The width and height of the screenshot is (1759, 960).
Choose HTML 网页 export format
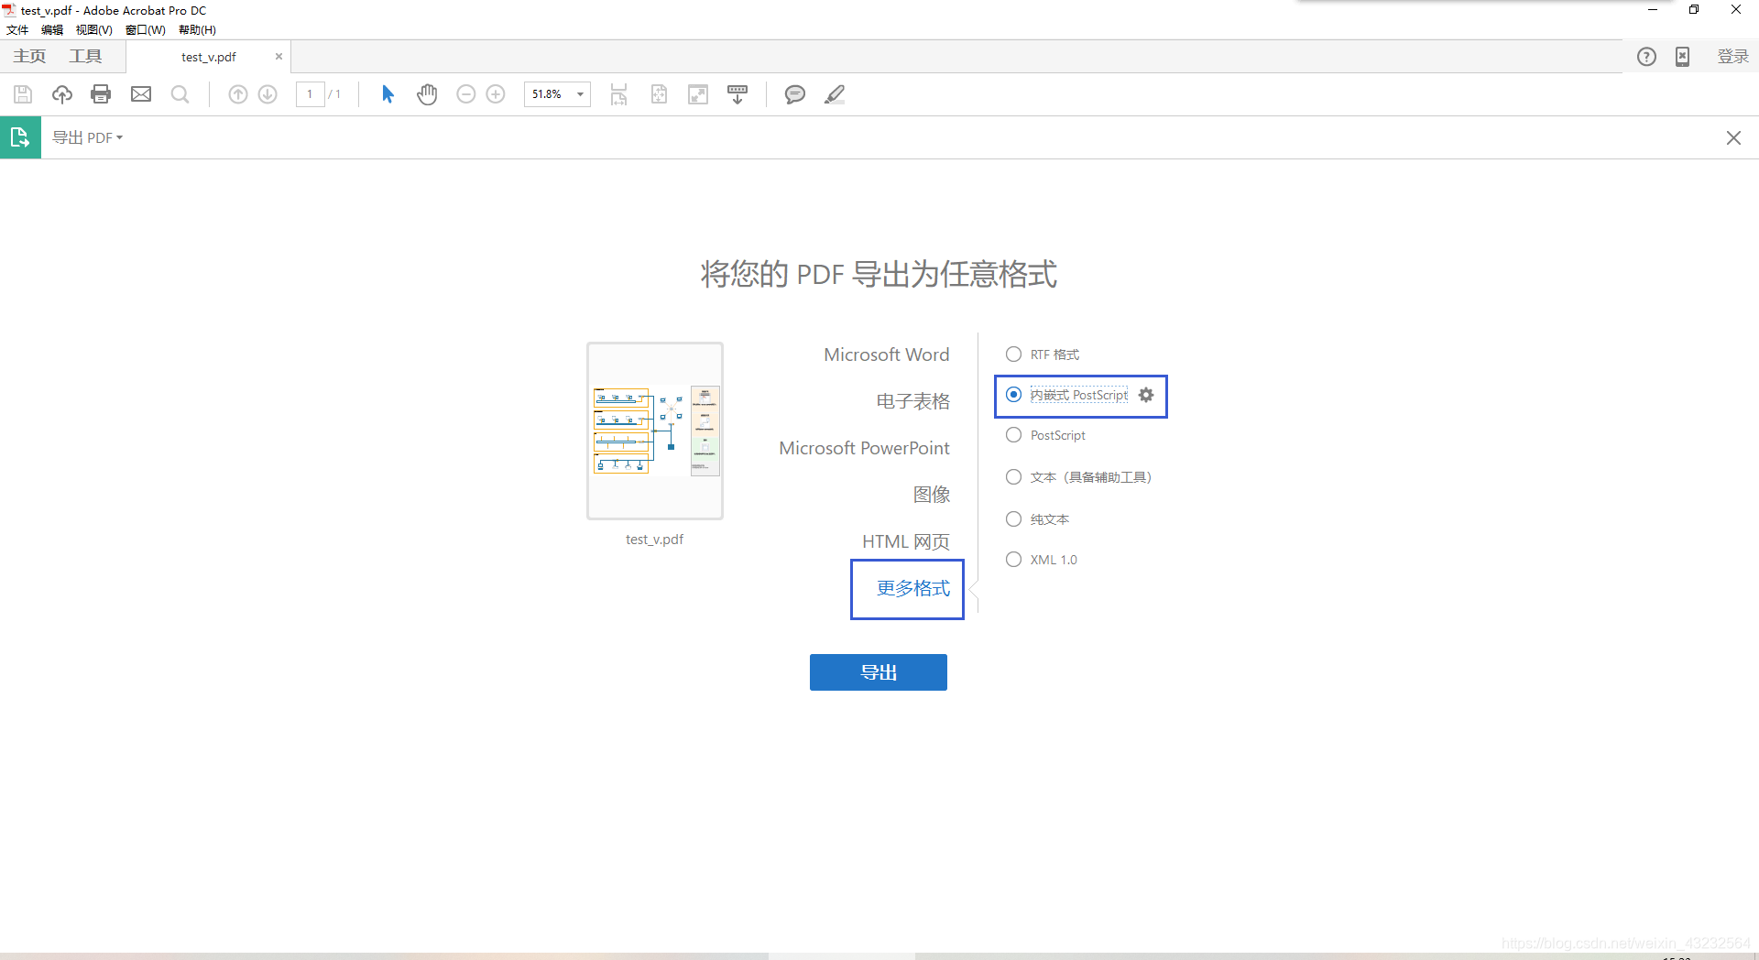(905, 541)
